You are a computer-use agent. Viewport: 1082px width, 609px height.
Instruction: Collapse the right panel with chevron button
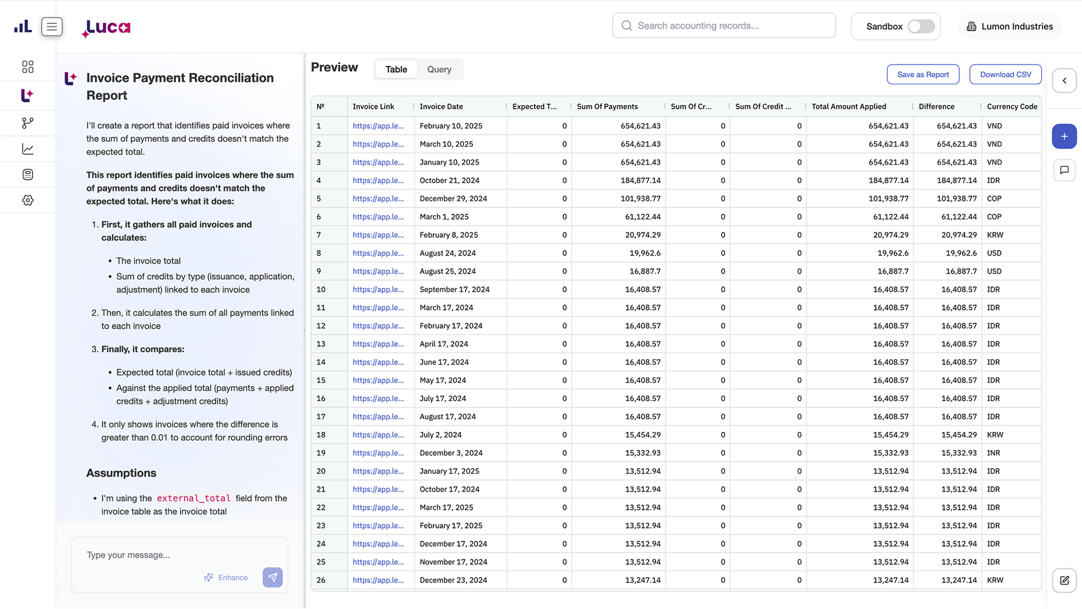[x=1064, y=81]
